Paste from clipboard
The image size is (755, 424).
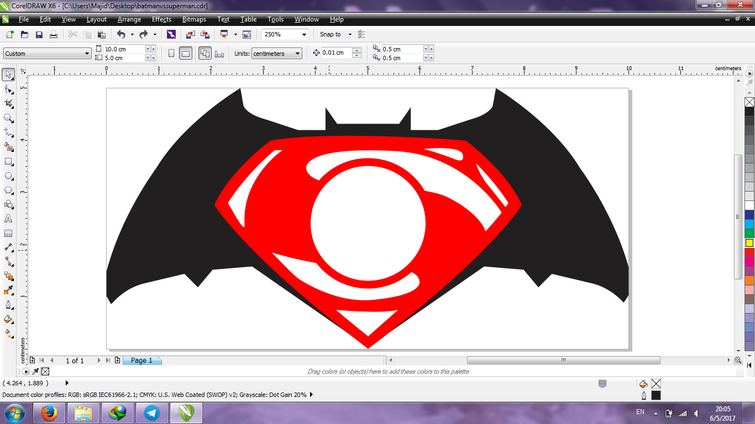[101, 34]
